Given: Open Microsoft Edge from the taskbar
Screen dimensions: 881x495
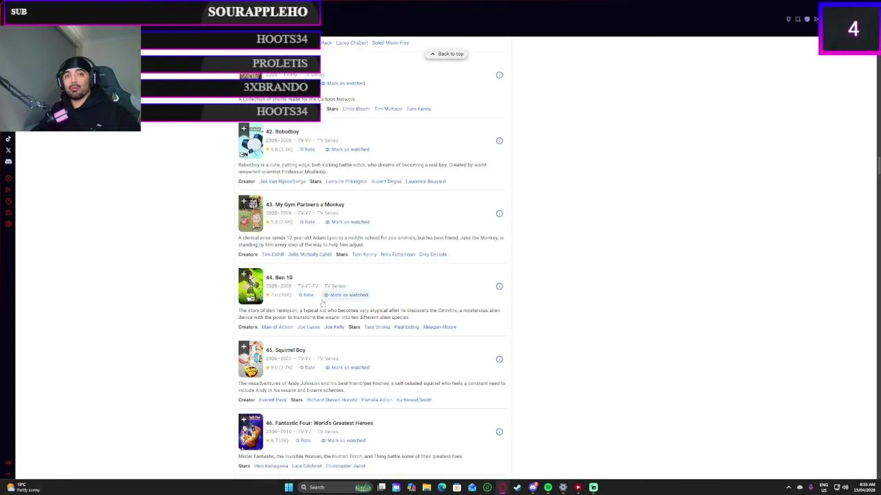Looking at the screenshot, I should 442,487.
